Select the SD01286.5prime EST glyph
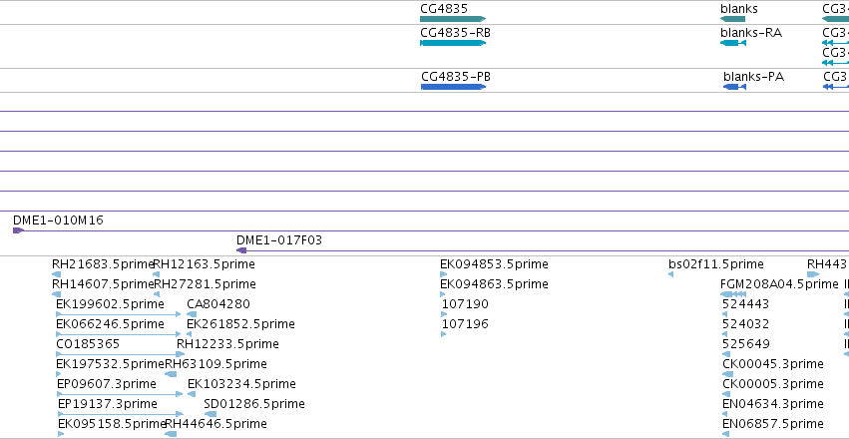The image size is (849, 439). 211,414
